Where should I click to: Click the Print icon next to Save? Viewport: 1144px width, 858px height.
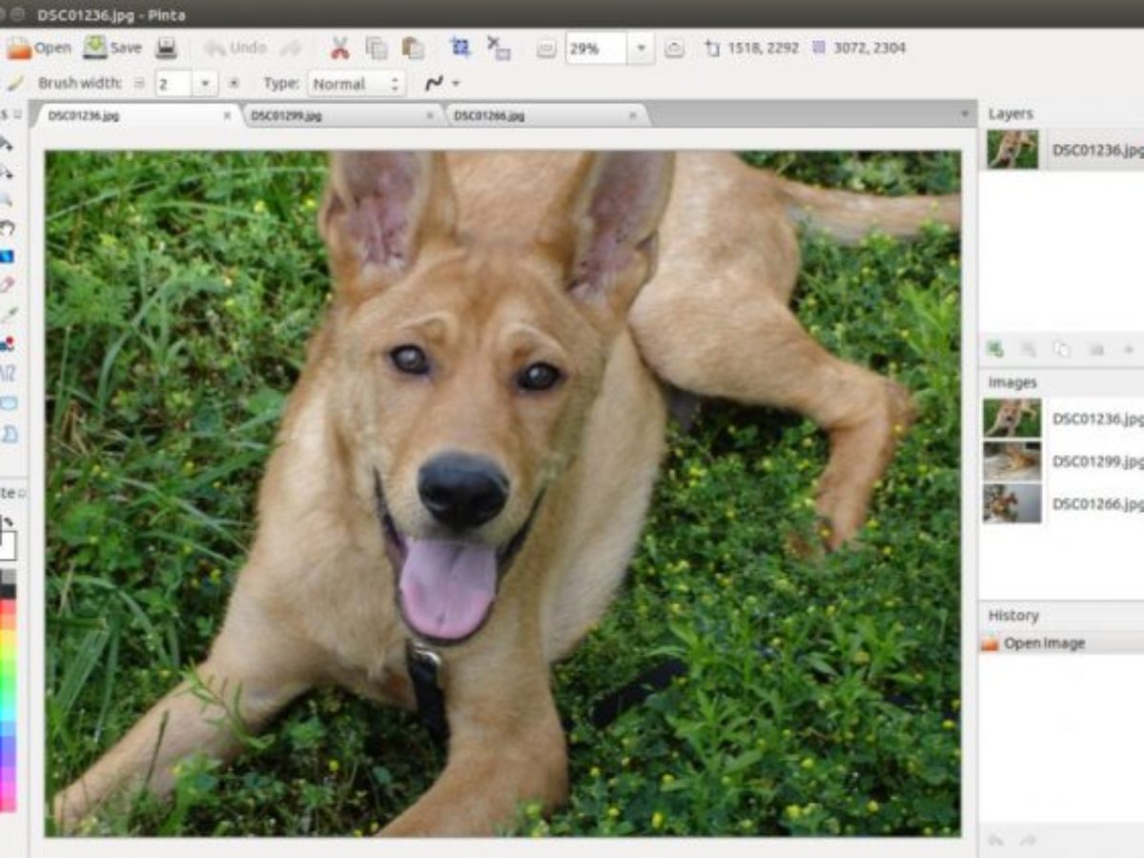click(167, 48)
